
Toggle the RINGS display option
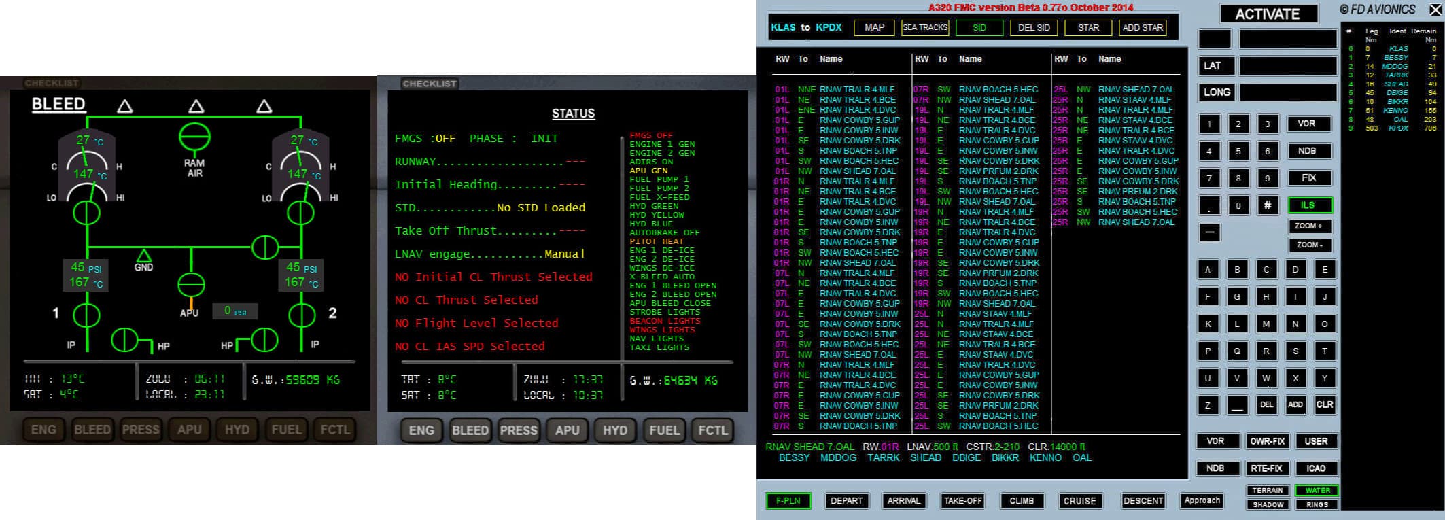tap(1317, 504)
